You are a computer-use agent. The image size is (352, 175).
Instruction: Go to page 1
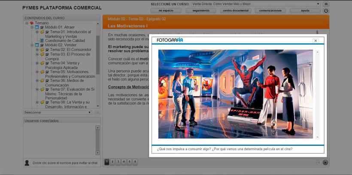(x=107, y=162)
